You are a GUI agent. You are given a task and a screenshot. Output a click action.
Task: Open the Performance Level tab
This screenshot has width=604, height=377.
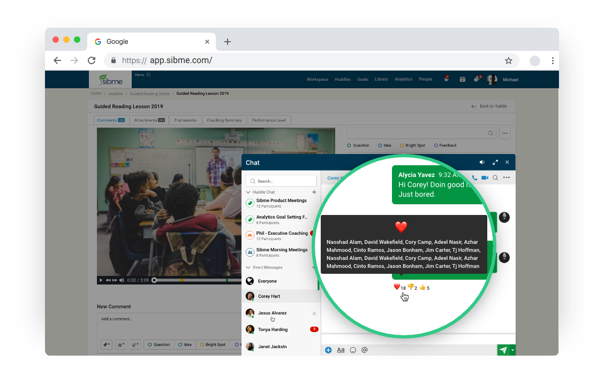point(269,120)
